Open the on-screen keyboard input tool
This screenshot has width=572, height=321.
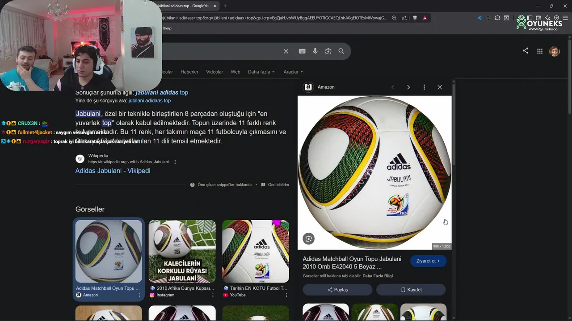[302, 51]
